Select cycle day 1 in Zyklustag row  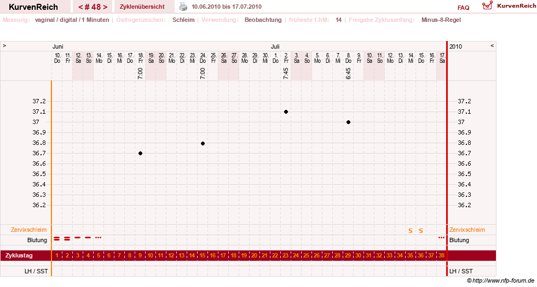pyautogui.click(x=57, y=255)
